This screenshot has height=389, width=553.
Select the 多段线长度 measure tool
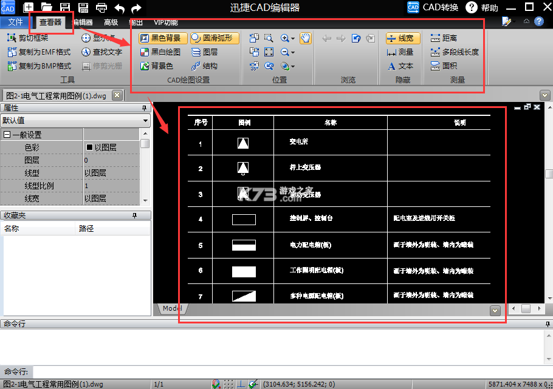(x=455, y=52)
